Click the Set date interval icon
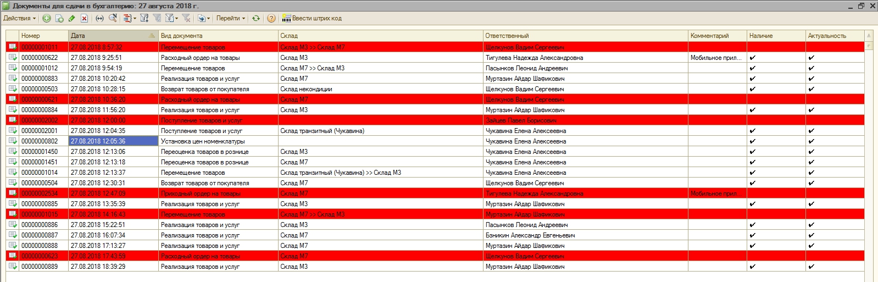Viewport: 878px width, 282px height. coord(99,18)
